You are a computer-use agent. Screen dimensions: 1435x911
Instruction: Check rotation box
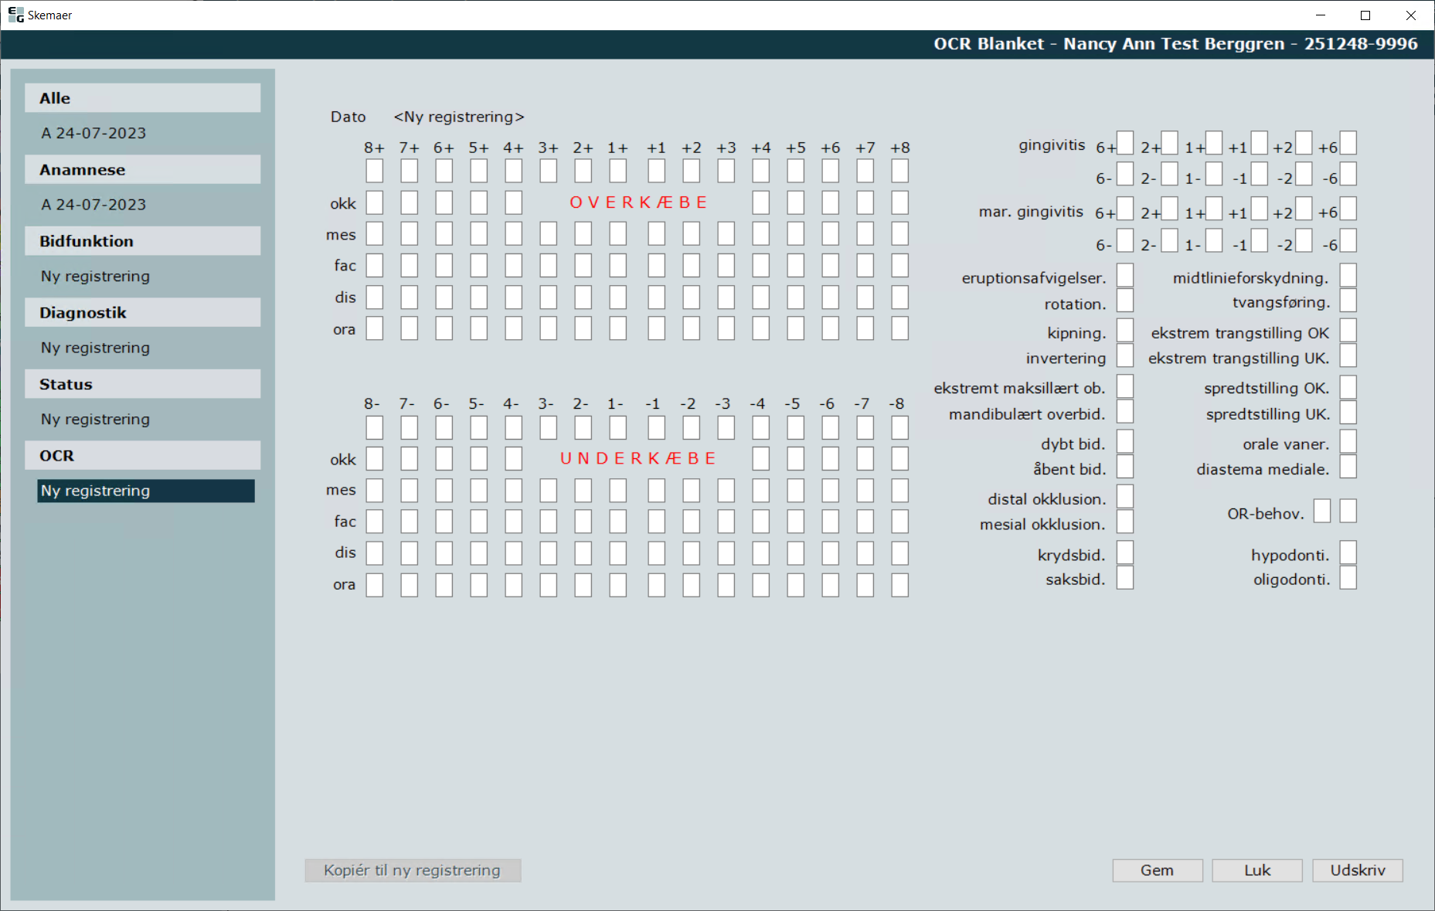point(1125,300)
